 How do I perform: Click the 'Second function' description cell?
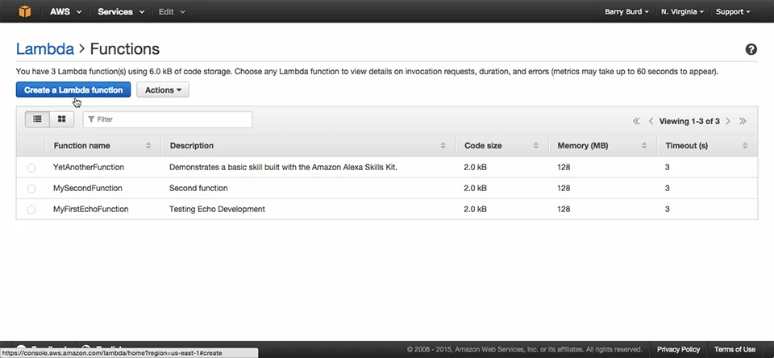(x=198, y=188)
